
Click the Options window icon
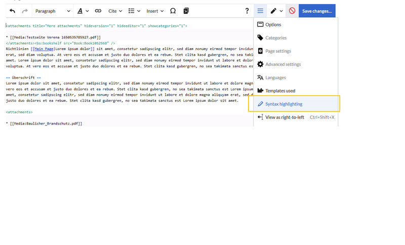coord(260,24)
